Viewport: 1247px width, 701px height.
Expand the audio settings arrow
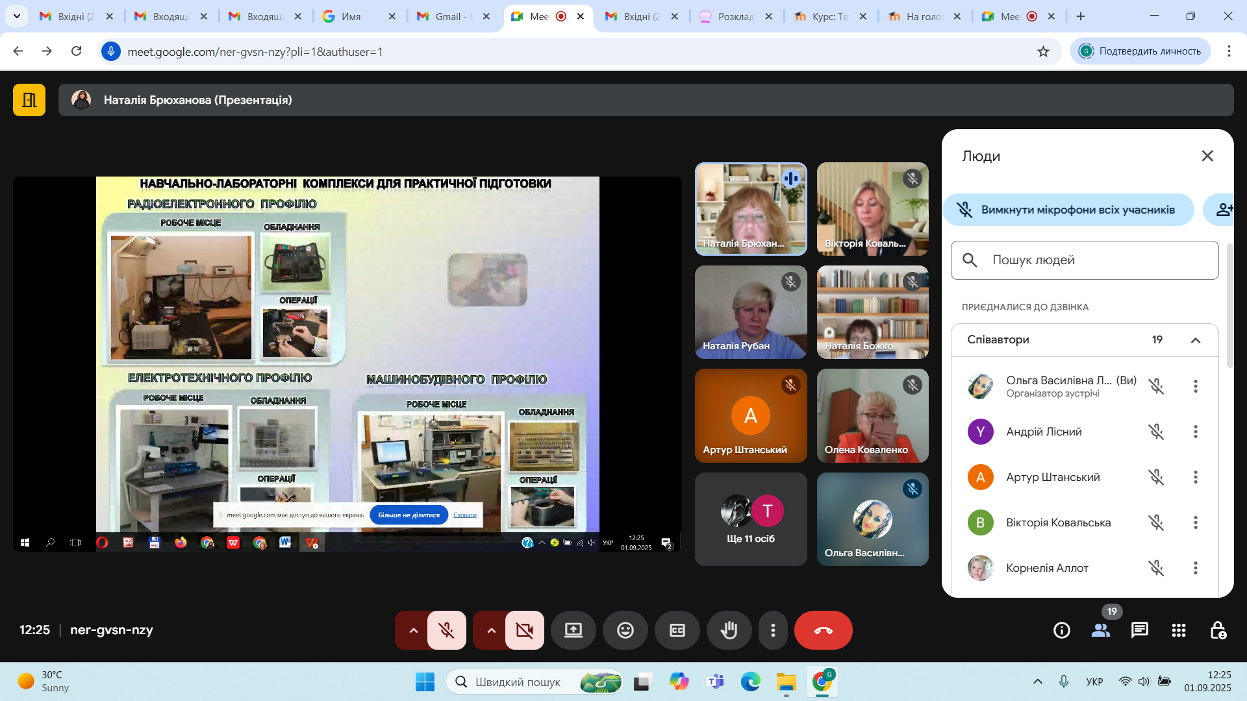coord(413,630)
